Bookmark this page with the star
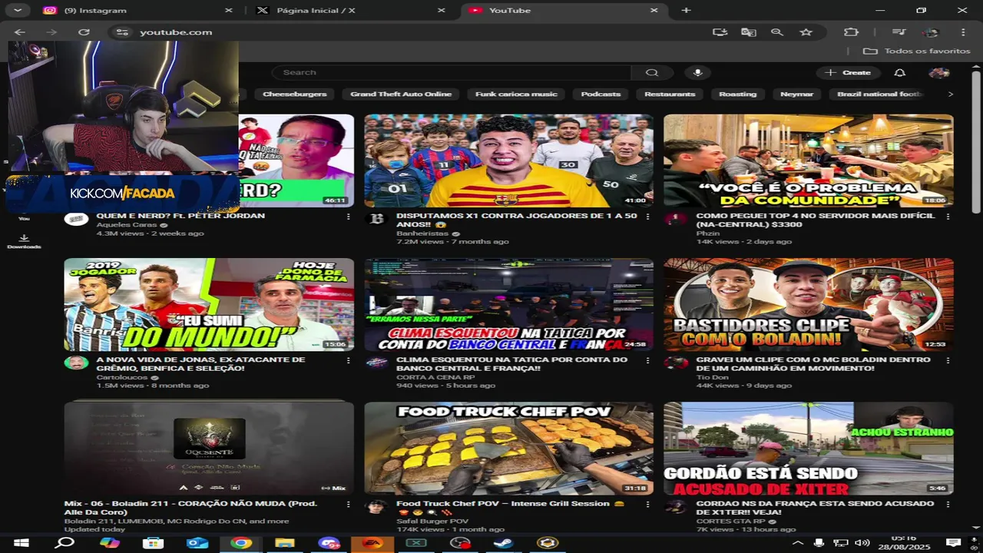This screenshot has width=983, height=553. [806, 32]
